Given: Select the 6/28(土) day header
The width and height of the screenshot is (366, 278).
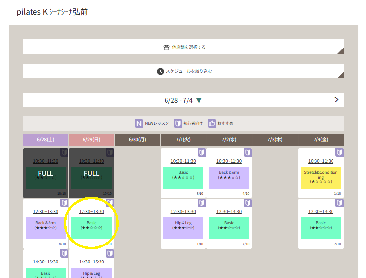Looking at the screenshot, I should [46, 140].
